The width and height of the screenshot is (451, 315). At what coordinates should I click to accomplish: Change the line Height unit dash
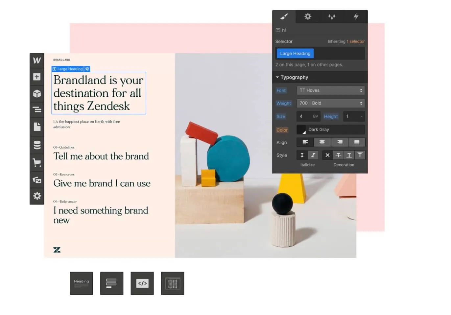(362, 116)
